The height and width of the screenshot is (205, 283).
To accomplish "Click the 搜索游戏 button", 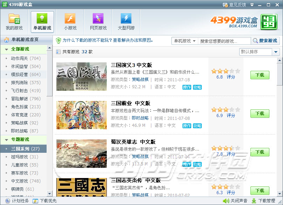I will [265, 41].
